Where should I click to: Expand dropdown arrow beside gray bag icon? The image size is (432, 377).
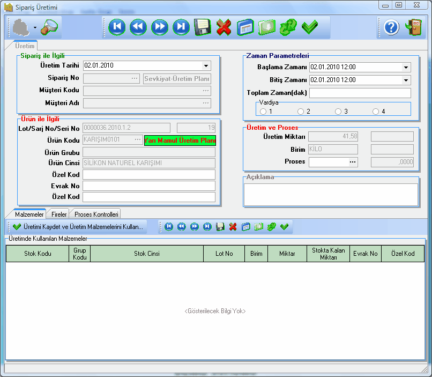(x=35, y=27)
